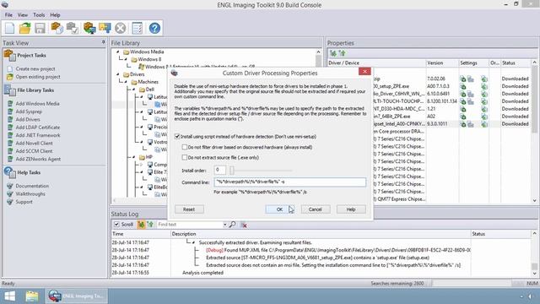This screenshot has height=304, width=540.
Task: Click the Find text field in Status Log
Action: (189, 225)
